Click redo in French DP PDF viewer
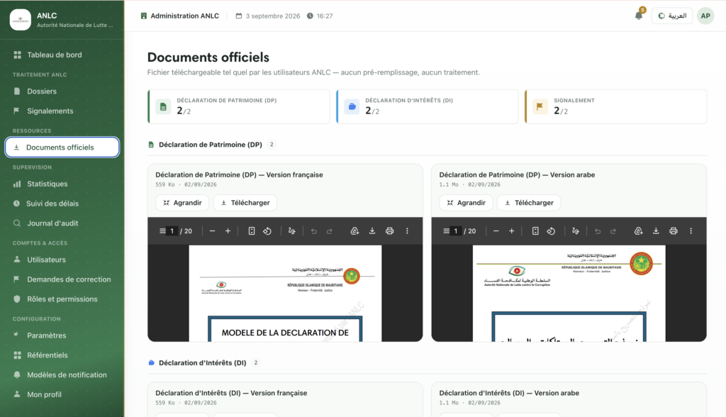This screenshot has height=417, width=726. tap(329, 230)
